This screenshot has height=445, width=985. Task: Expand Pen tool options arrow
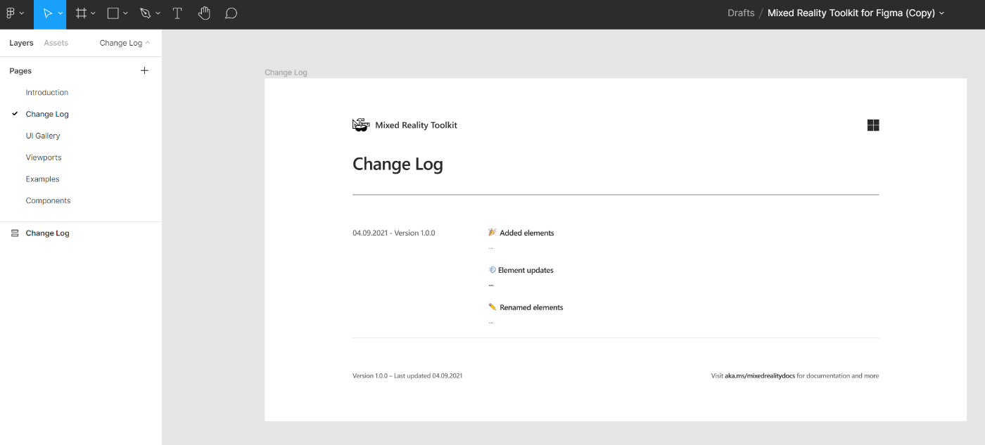[158, 14]
